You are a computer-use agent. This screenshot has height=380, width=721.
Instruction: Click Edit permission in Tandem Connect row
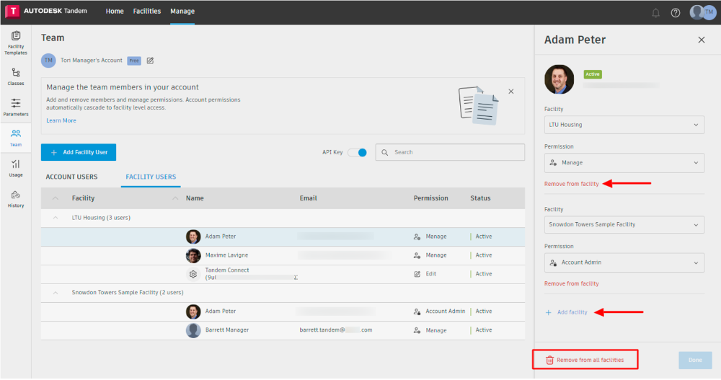coord(425,274)
